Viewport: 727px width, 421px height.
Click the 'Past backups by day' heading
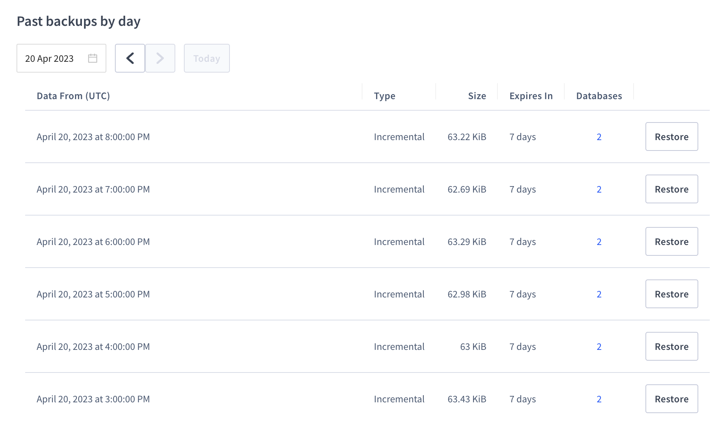pyautogui.click(x=79, y=22)
